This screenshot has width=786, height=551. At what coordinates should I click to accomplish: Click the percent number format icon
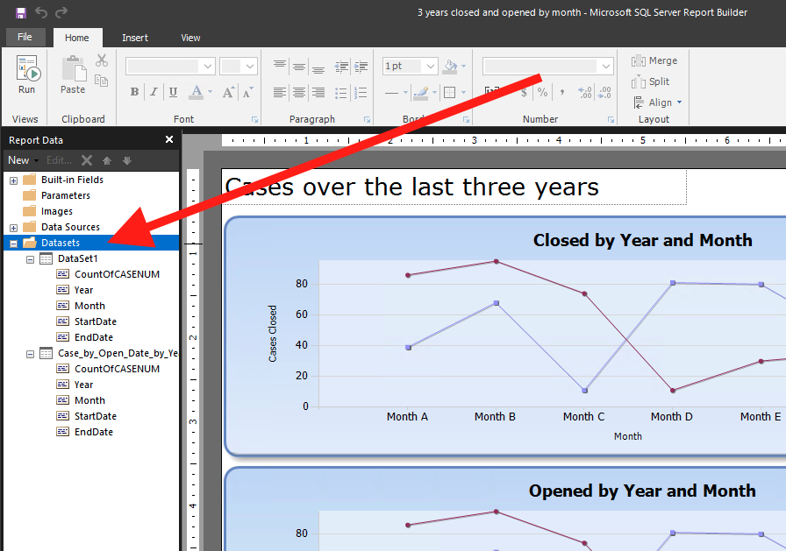click(x=542, y=92)
